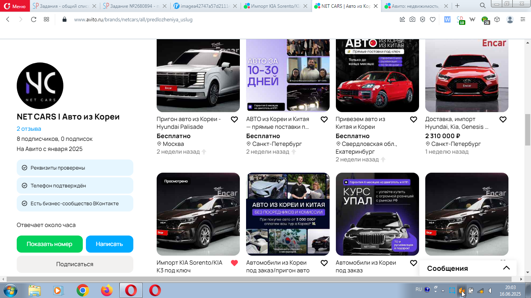This screenshot has height=298, width=531.
Task: Click the 'Реквизиты проверены' badge
Action: pos(75,168)
